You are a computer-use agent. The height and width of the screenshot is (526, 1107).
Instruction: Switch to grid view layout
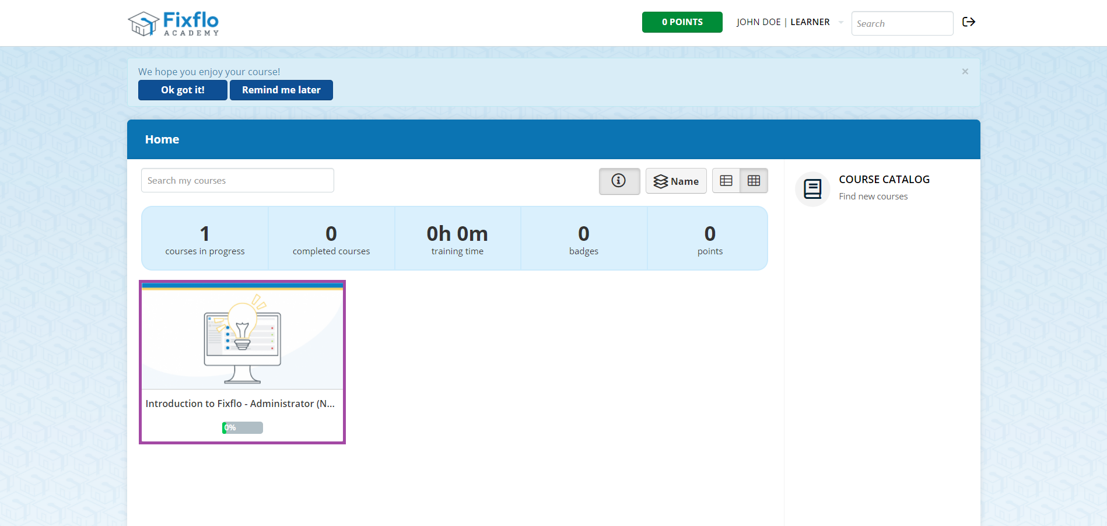[x=754, y=181]
